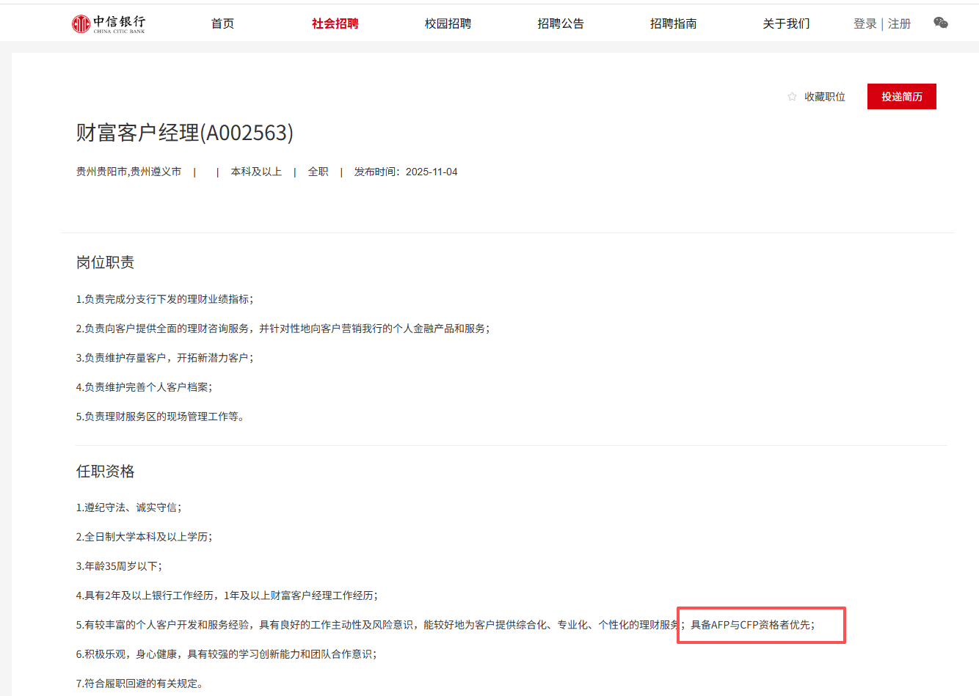
Task: Go to 首页 home page
Action: [x=222, y=23]
